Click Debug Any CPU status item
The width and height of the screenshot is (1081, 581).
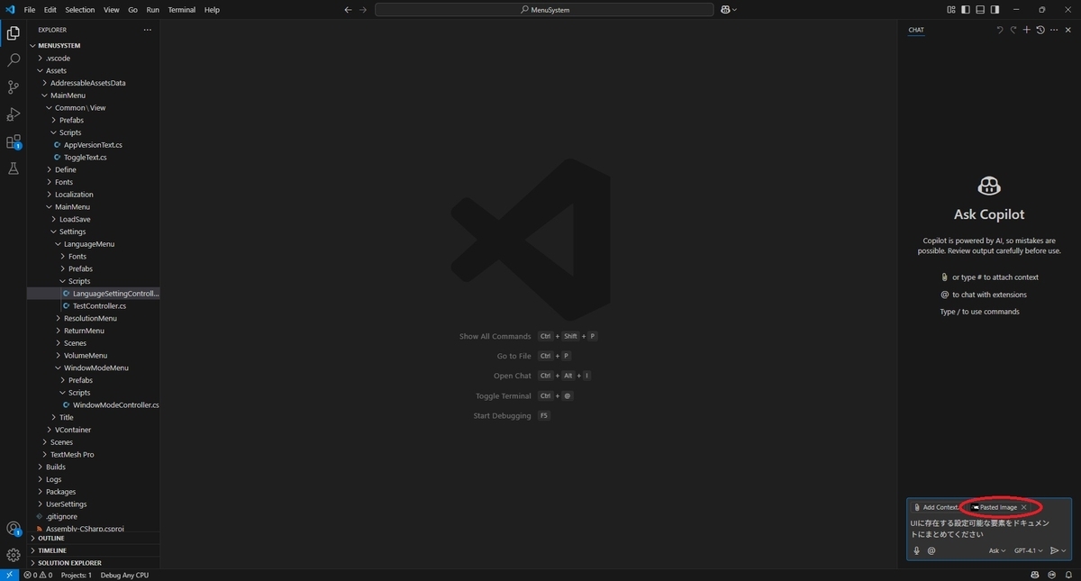(124, 575)
